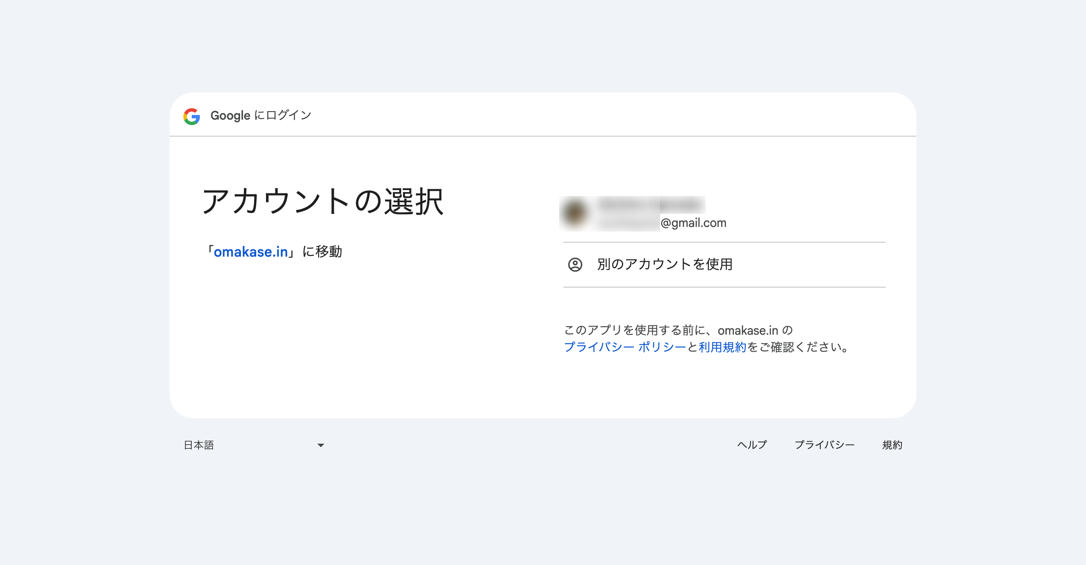
Task: Open the 規約 footer link
Action: (x=892, y=445)
